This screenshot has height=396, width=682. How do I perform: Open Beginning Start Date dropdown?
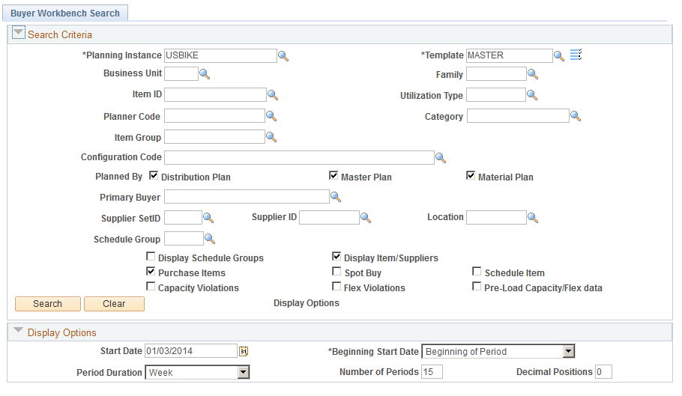[569, 351]
